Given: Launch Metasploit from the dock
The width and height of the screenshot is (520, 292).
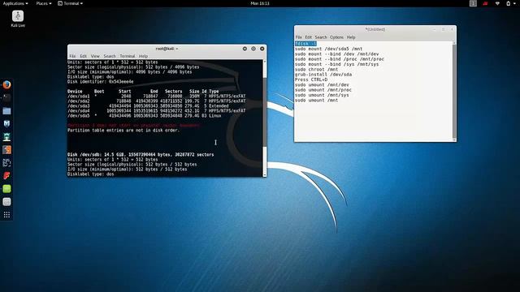Looking at the screenshot, I should pos(6,124).
